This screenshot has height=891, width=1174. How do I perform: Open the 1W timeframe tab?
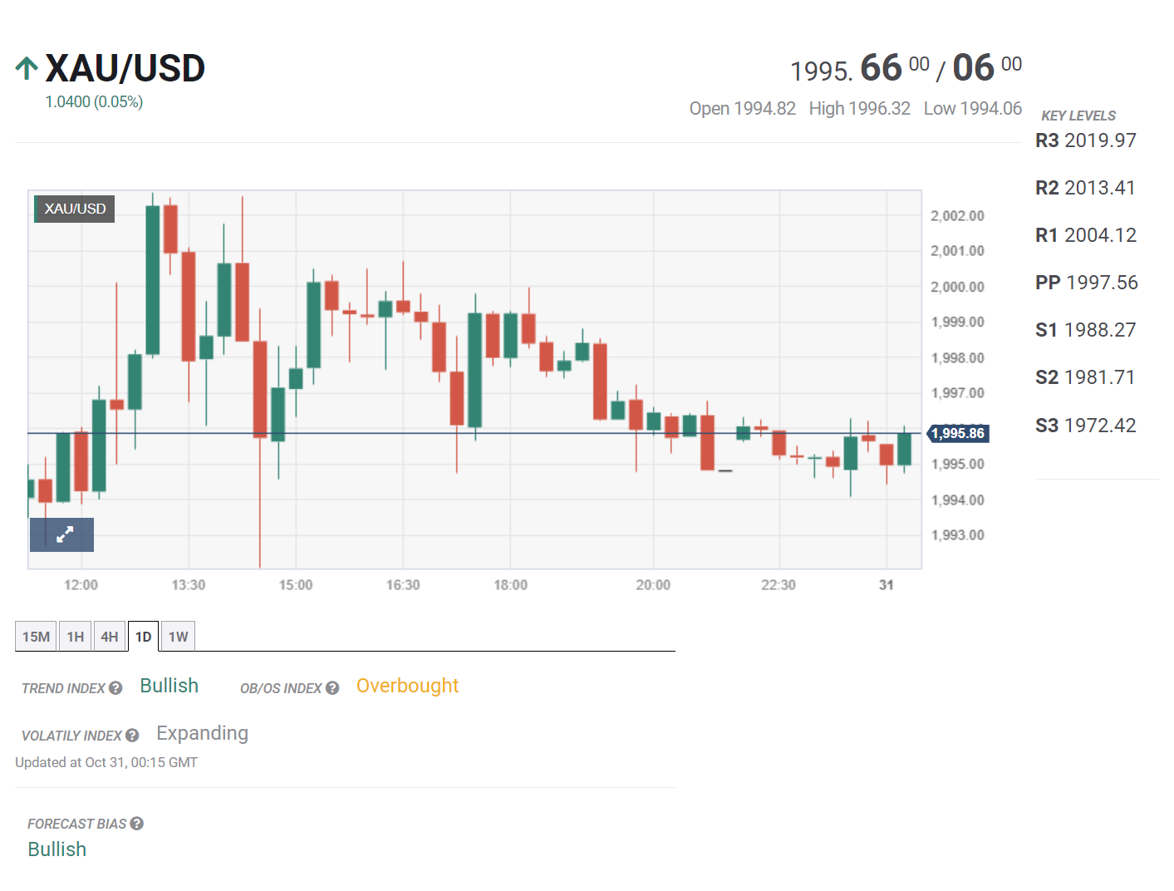(178, 637)
